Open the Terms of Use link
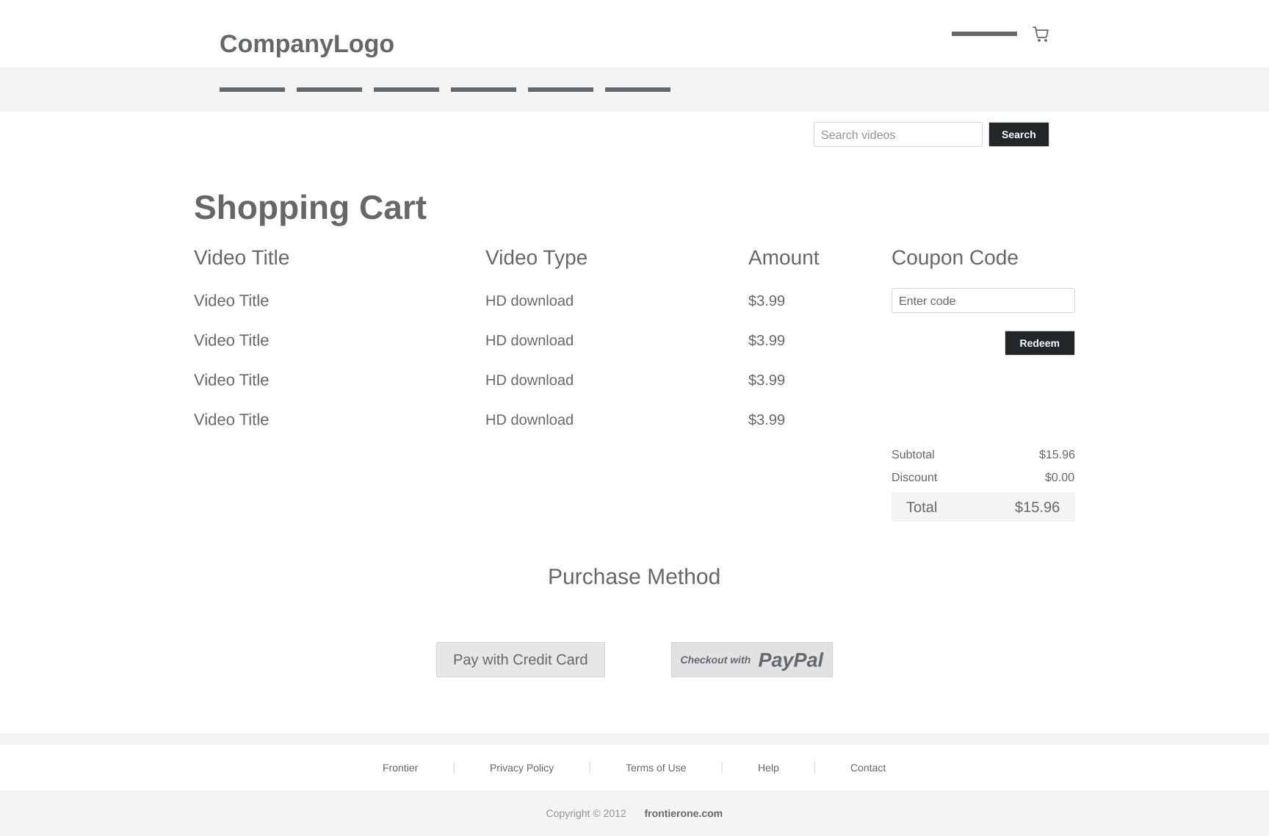1269x836 pixels. (656, 768)
